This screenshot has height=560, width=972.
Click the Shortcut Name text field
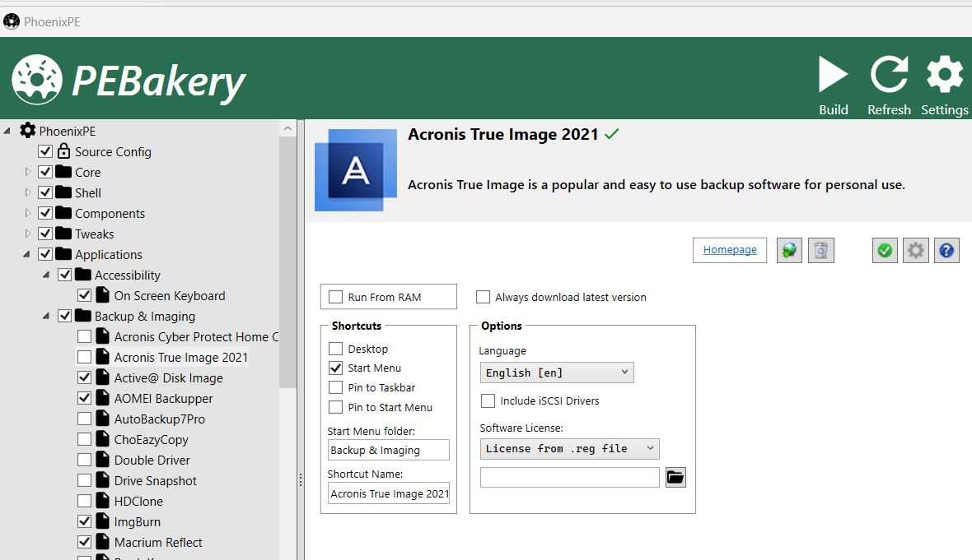pyautogui.click(x=389, y=493)
